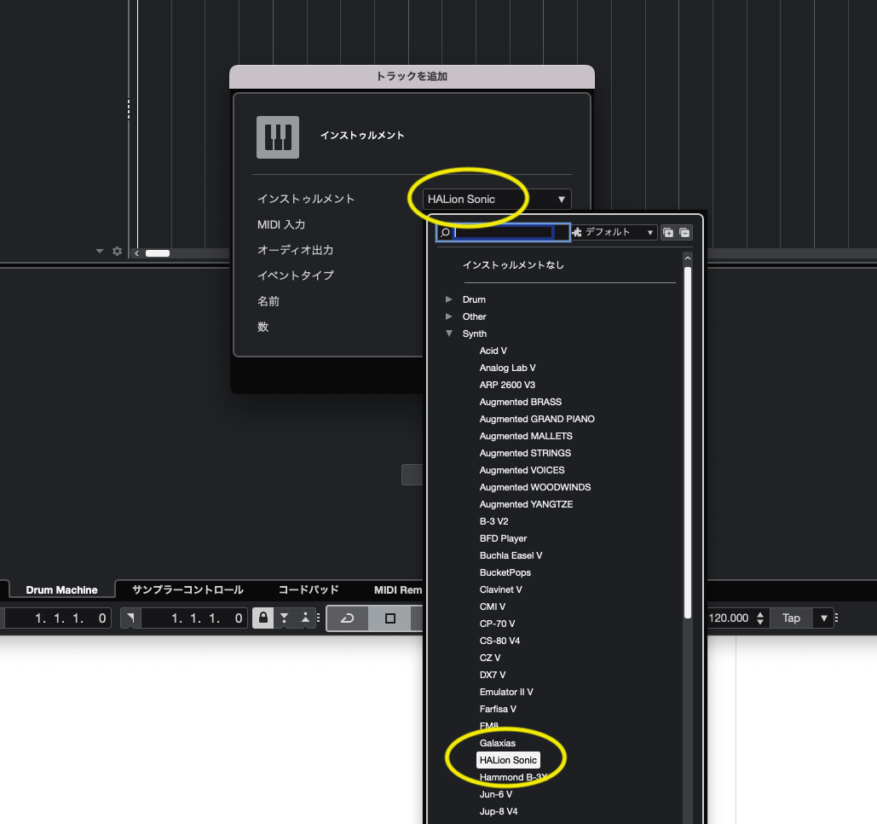Click the magnifier icon in the plugin search
Screen dimensions: 877x824
[x=445, y=232]
